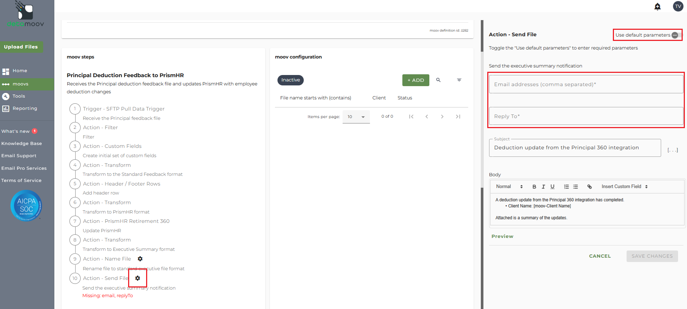Select the Action - Send File step

point(105,278)
